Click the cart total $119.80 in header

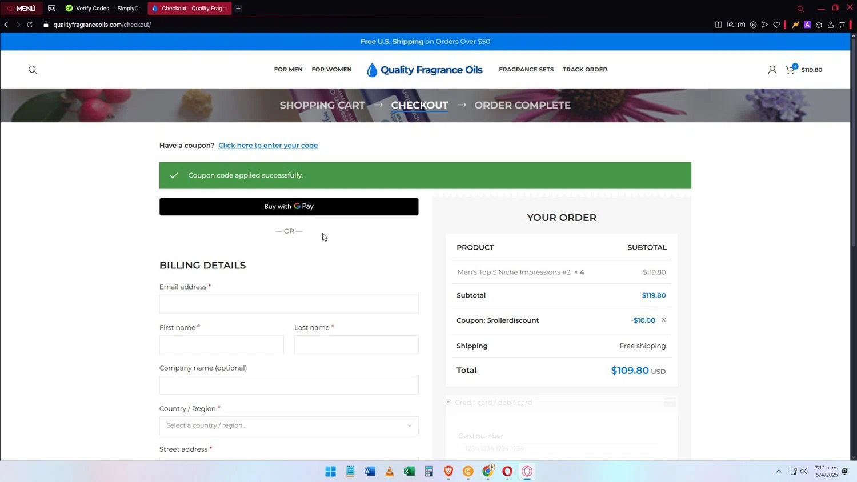811,70
